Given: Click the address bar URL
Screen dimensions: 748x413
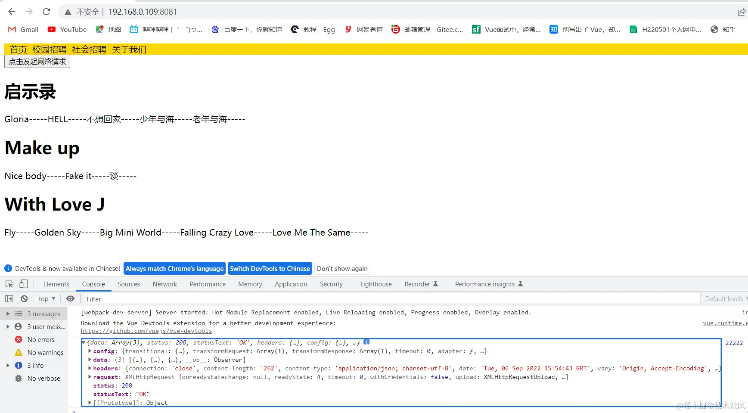Looking at the screenshot, I should (143, 12).
